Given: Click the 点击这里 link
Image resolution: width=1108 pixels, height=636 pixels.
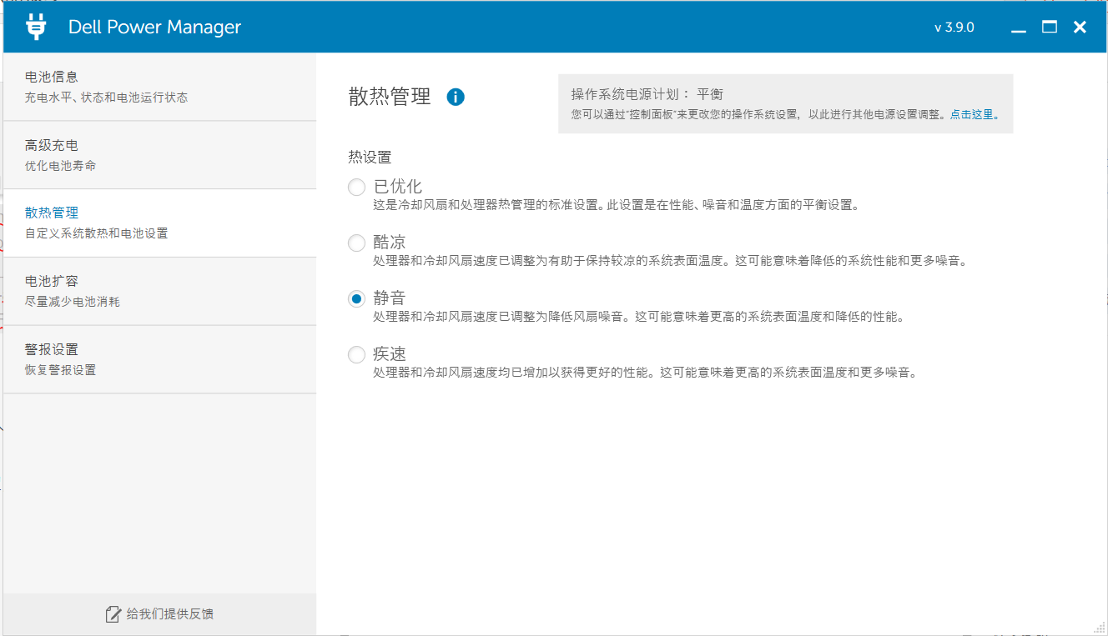Looking at the screenshot, I should [x=975, y=115].
